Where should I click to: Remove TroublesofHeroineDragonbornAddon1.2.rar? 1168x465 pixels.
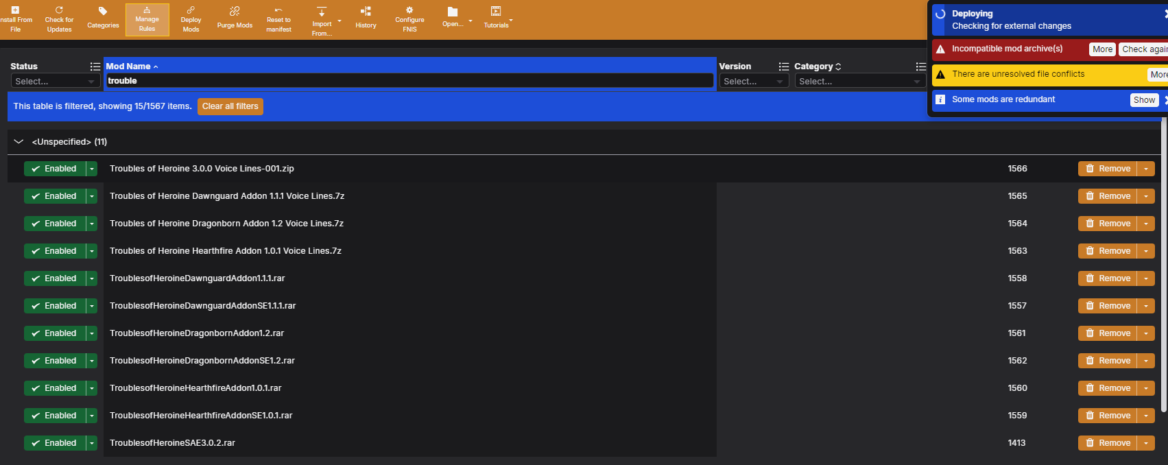[x=1108, y=333]
